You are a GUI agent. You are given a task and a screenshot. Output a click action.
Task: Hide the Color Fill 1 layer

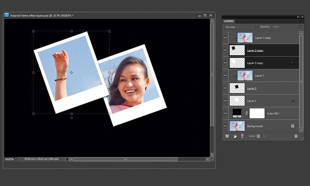pos(225,113)
